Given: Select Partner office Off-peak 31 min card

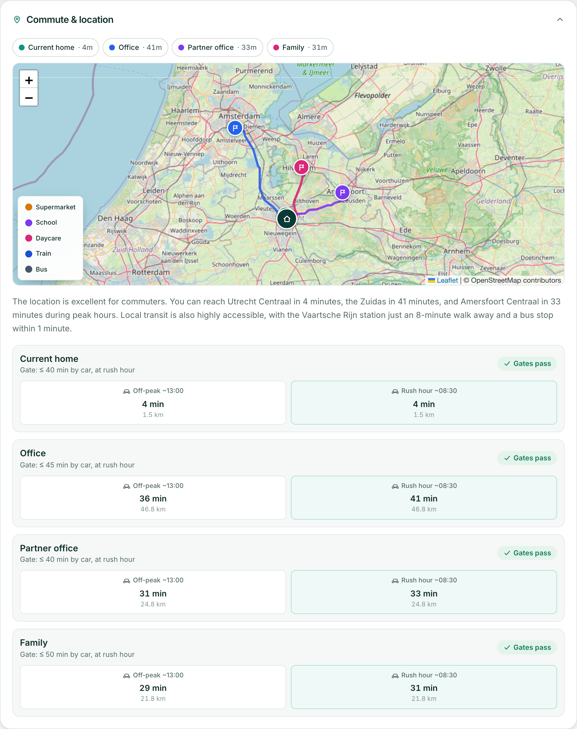Looking at the screenshot, I should pos(153,592).
